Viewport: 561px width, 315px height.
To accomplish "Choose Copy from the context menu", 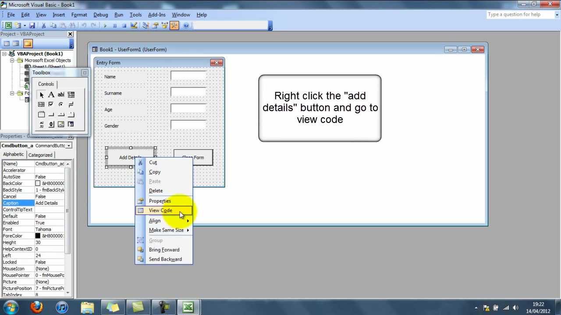I will [x=164, y=172].
